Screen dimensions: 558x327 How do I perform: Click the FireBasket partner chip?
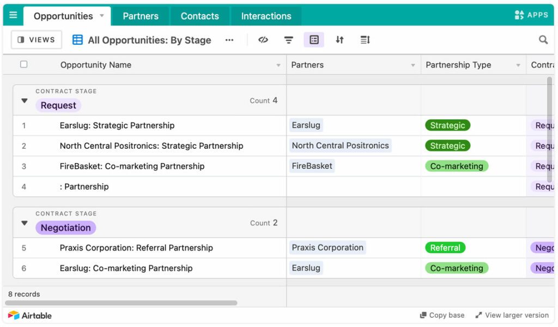tap(312, 166)
